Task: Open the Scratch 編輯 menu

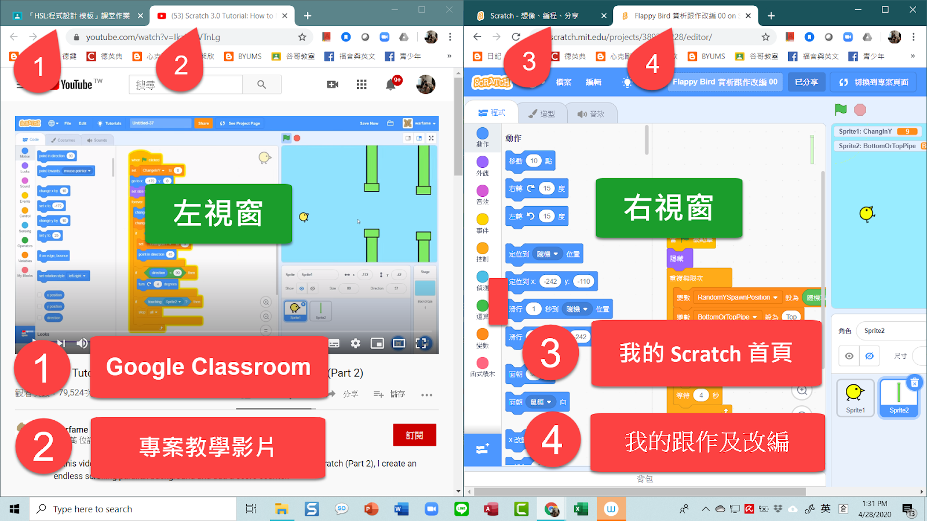Action: point(593,82)
